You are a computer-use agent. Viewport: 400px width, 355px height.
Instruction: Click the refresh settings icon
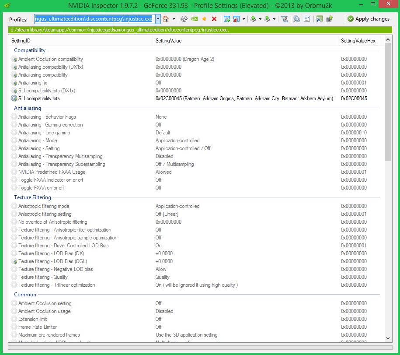click(184, 19)
